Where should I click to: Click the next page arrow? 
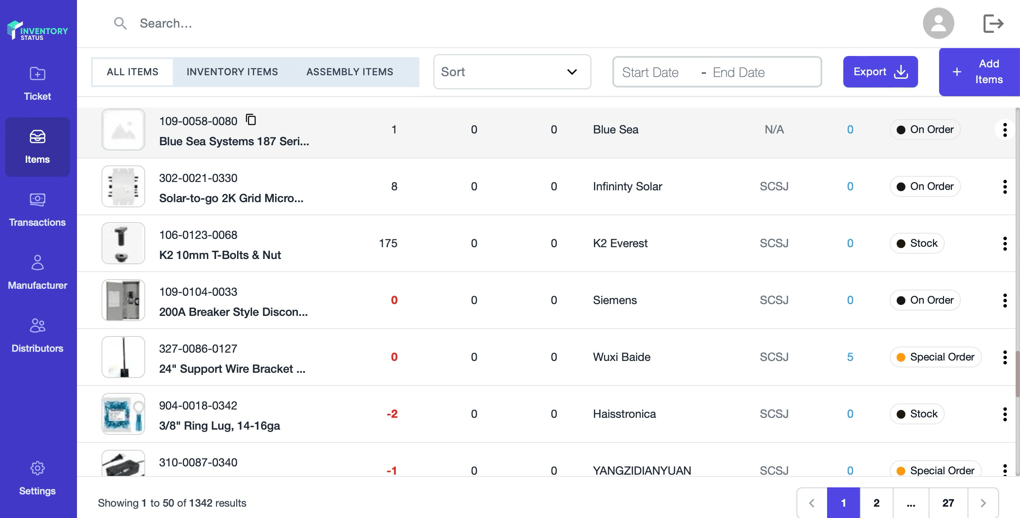[x=983, y=503]
